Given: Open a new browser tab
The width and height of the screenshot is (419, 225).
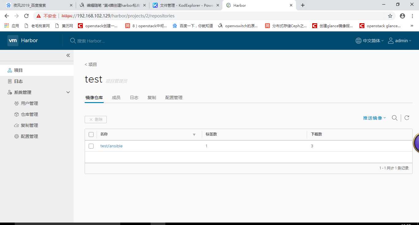Looking at the screenshot, I should (303, 5).
